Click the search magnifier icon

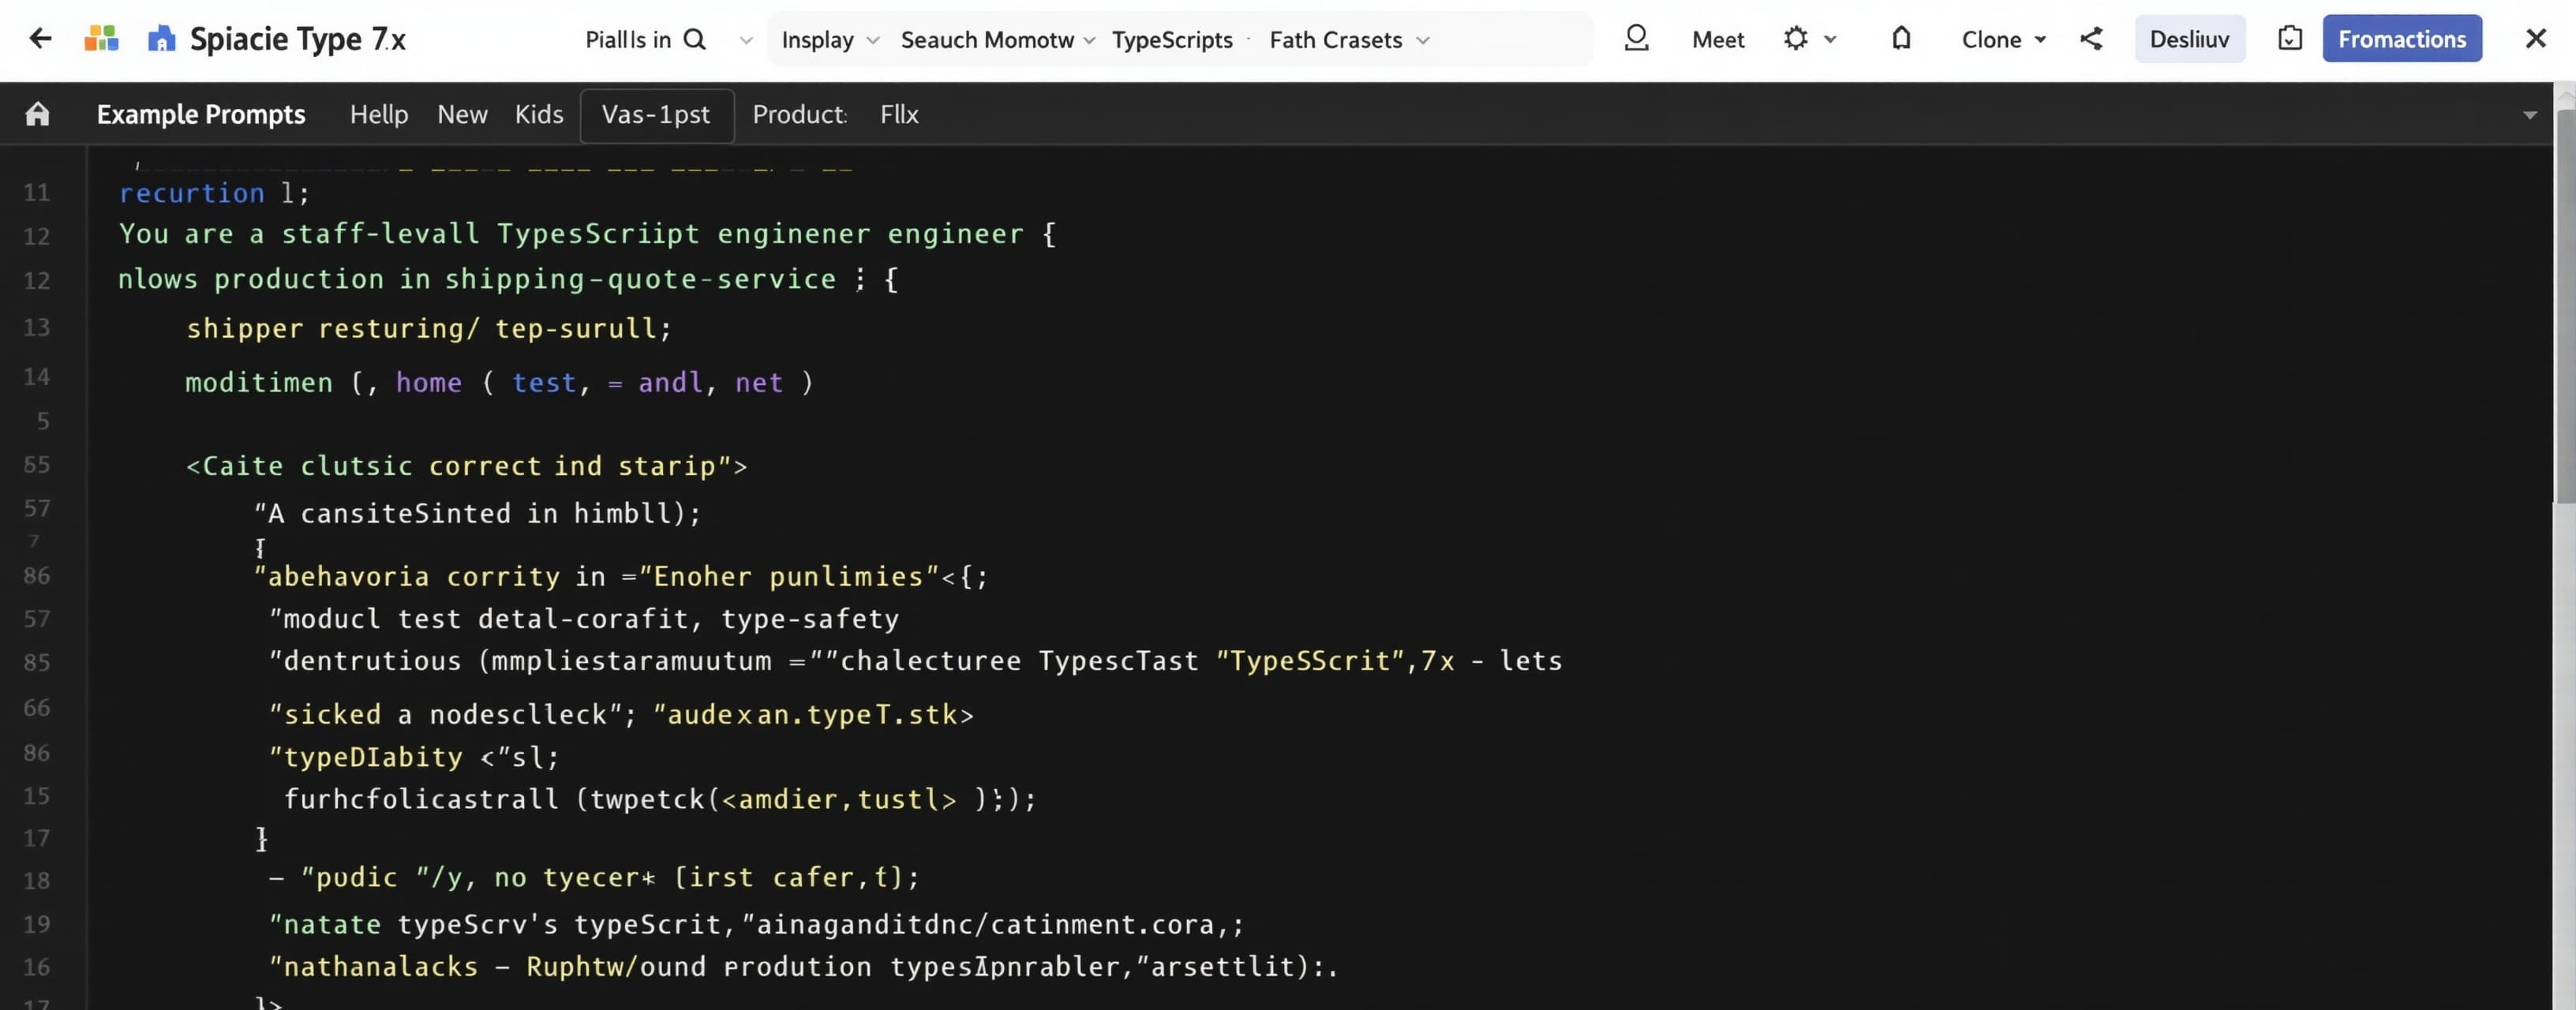pyautogui.click(x=694, y=39)
